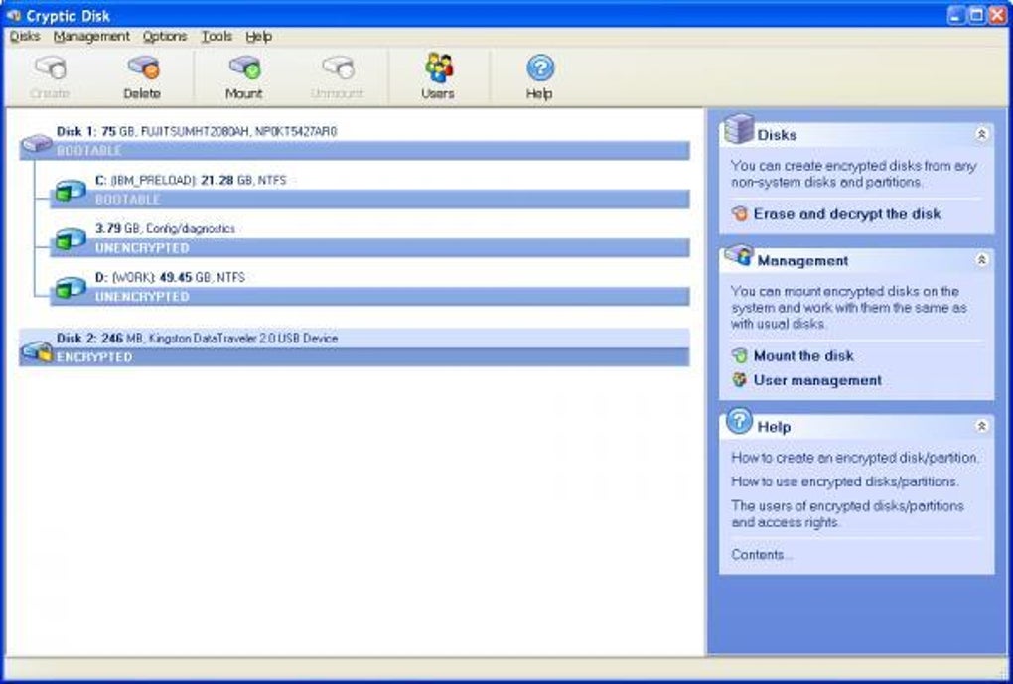The width and height of the screenshot is (1013, 684).
Task: Select the C: partition BOOTABLE status bar
Action: coord(369,199)
